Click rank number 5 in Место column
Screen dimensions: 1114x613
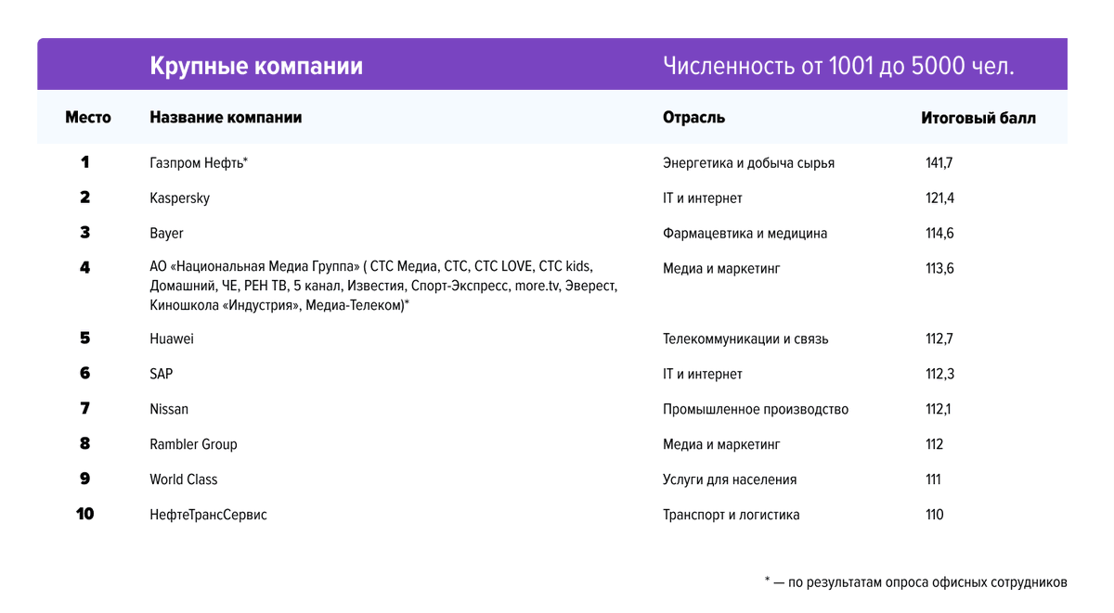(x=85, y=338)
